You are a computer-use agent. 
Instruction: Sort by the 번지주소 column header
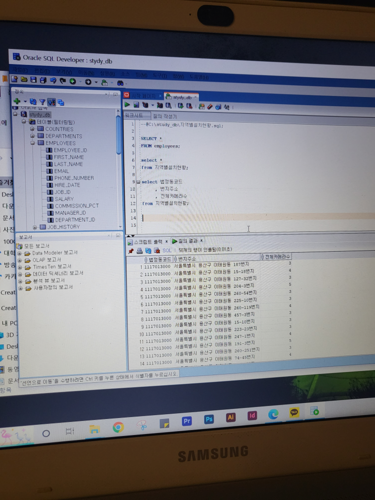tap(217, 258)
